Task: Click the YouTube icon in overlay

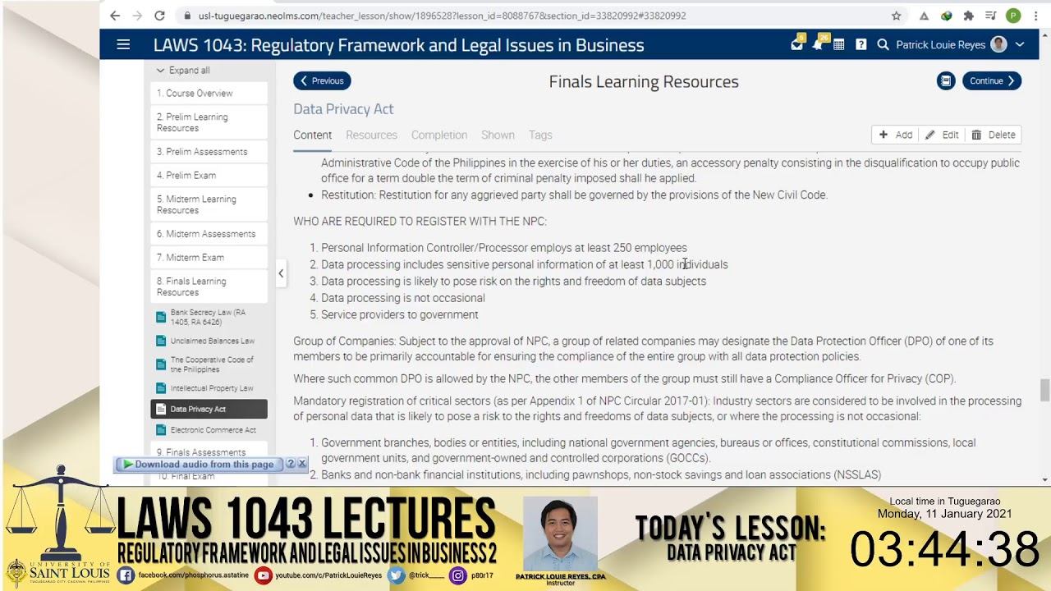Action: point(263,575)
